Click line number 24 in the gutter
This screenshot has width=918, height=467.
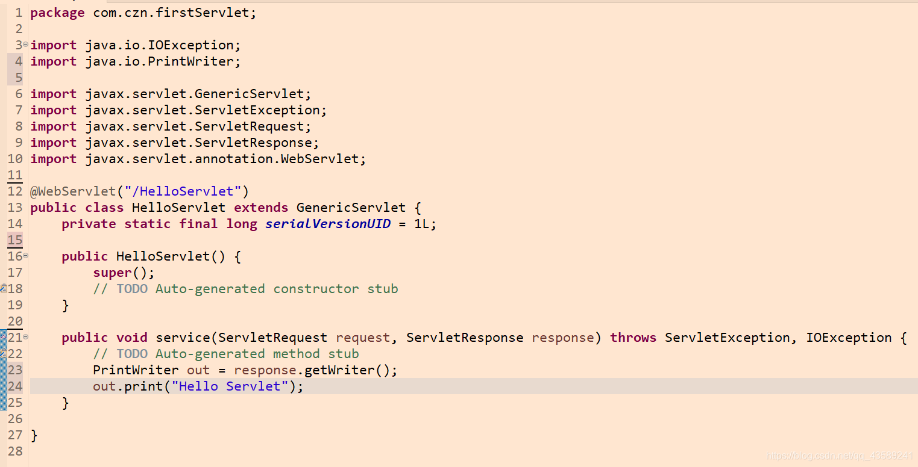coord(15,386)
